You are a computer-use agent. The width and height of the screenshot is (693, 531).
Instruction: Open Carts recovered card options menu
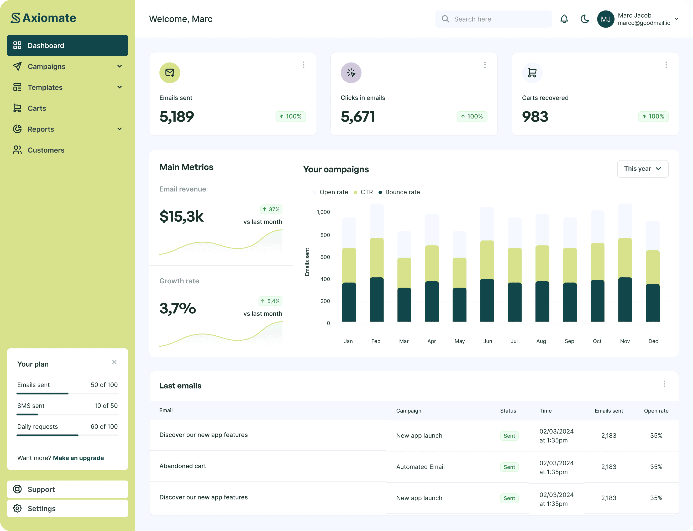coord(666,65)
